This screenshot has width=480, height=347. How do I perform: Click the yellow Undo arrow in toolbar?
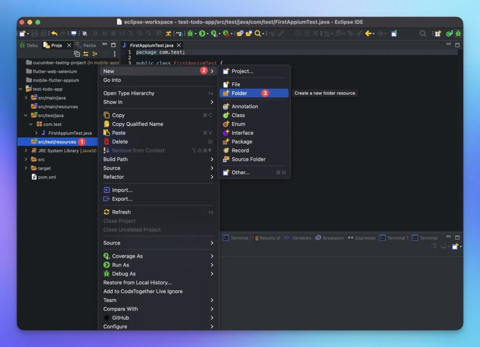54,33
